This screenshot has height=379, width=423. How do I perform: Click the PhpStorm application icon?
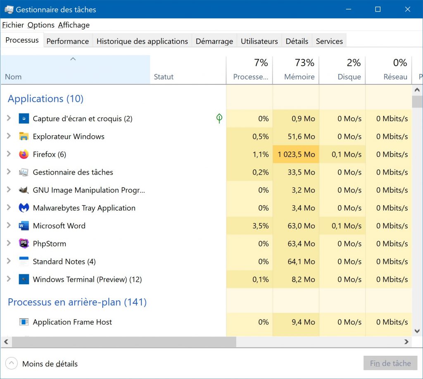[24, 244]
